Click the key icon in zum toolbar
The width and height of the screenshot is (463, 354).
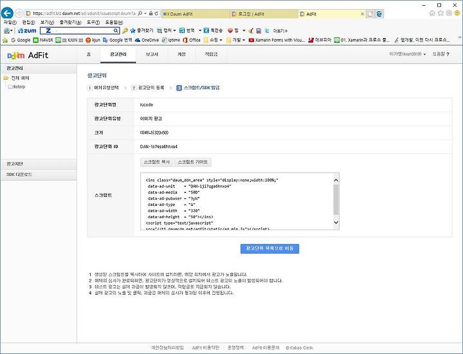tap(125, 30)
